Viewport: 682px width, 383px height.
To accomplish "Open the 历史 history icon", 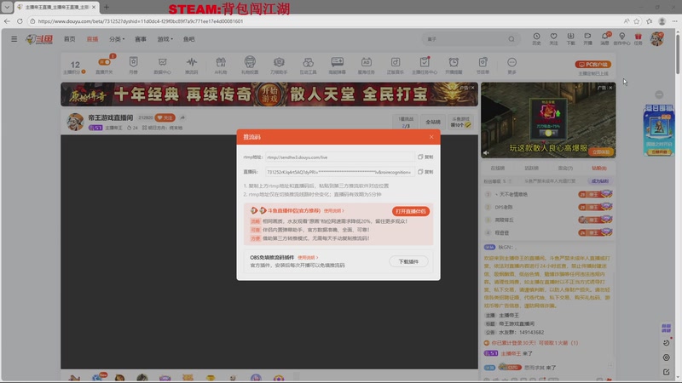I will point(536,38).
